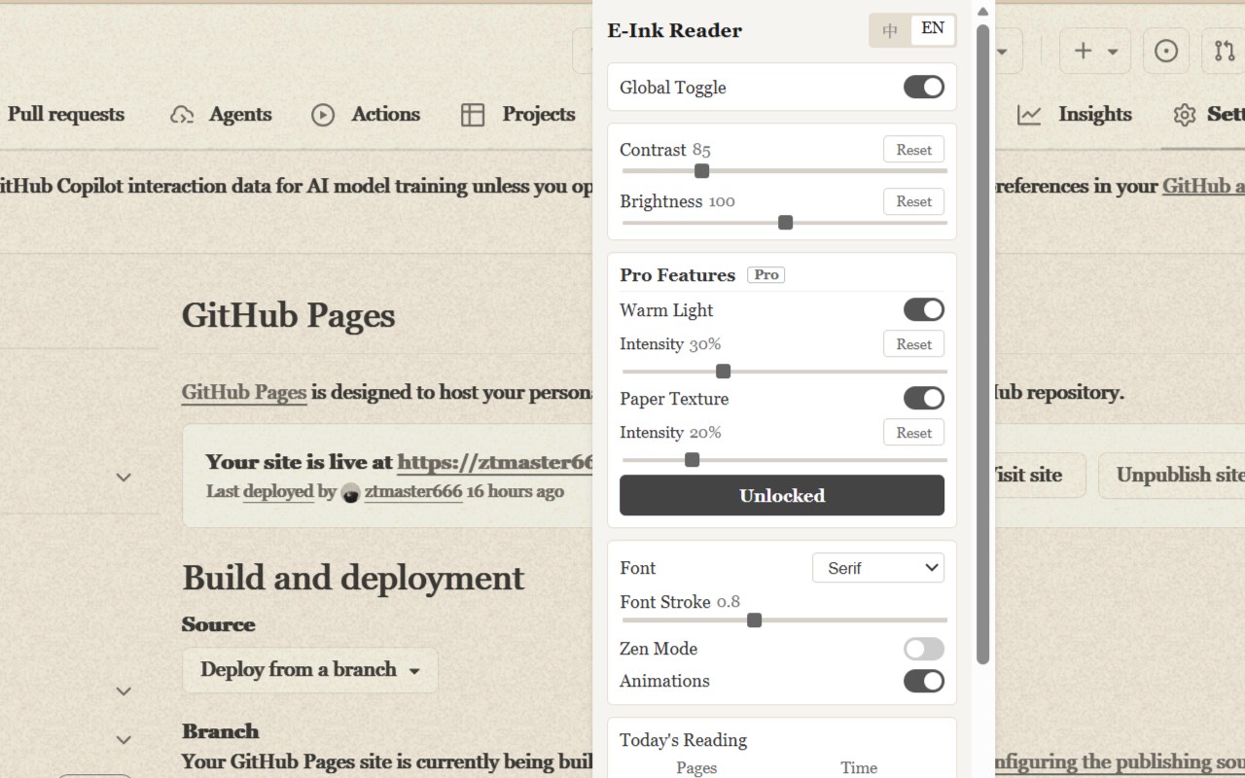Click the Paper Texture intensity slider handle

[x=692, y=459]
